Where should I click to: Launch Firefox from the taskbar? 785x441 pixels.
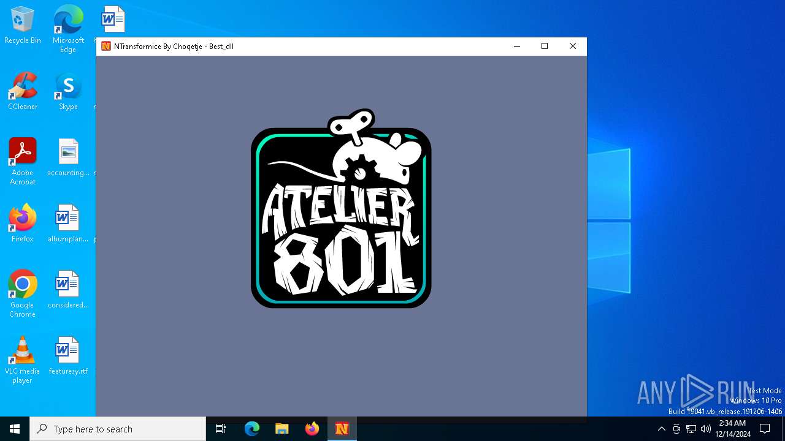click(x=312, y=429)
